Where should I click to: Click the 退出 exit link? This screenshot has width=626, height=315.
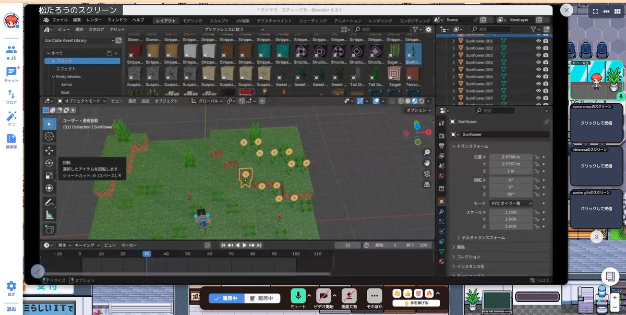pyautogui.click(x=11, y=309)
